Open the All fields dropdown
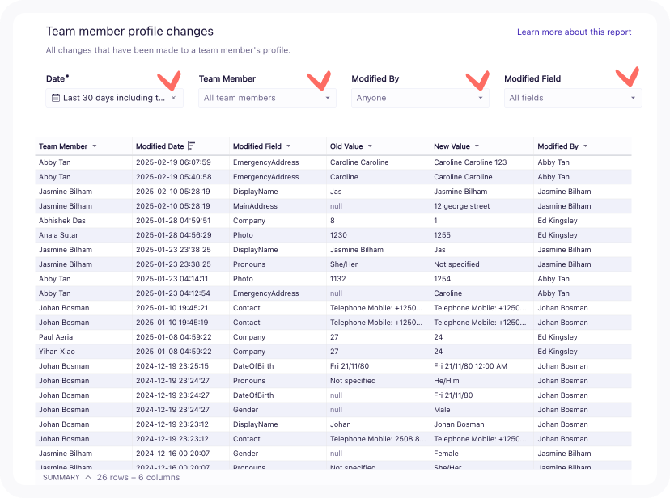This screenshot has height=498, width=670. (573, 98)
